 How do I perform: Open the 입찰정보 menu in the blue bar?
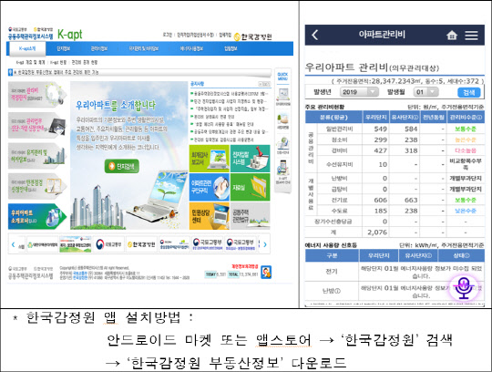231,48
